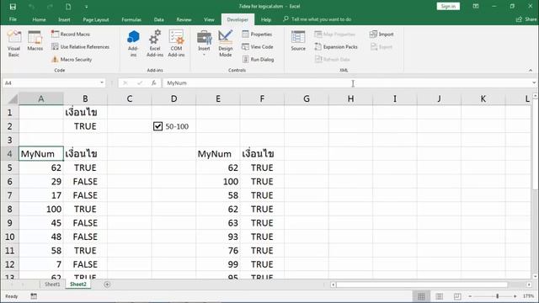
Task: Switch to Sheet1 tab
Action: coord(52,284)
